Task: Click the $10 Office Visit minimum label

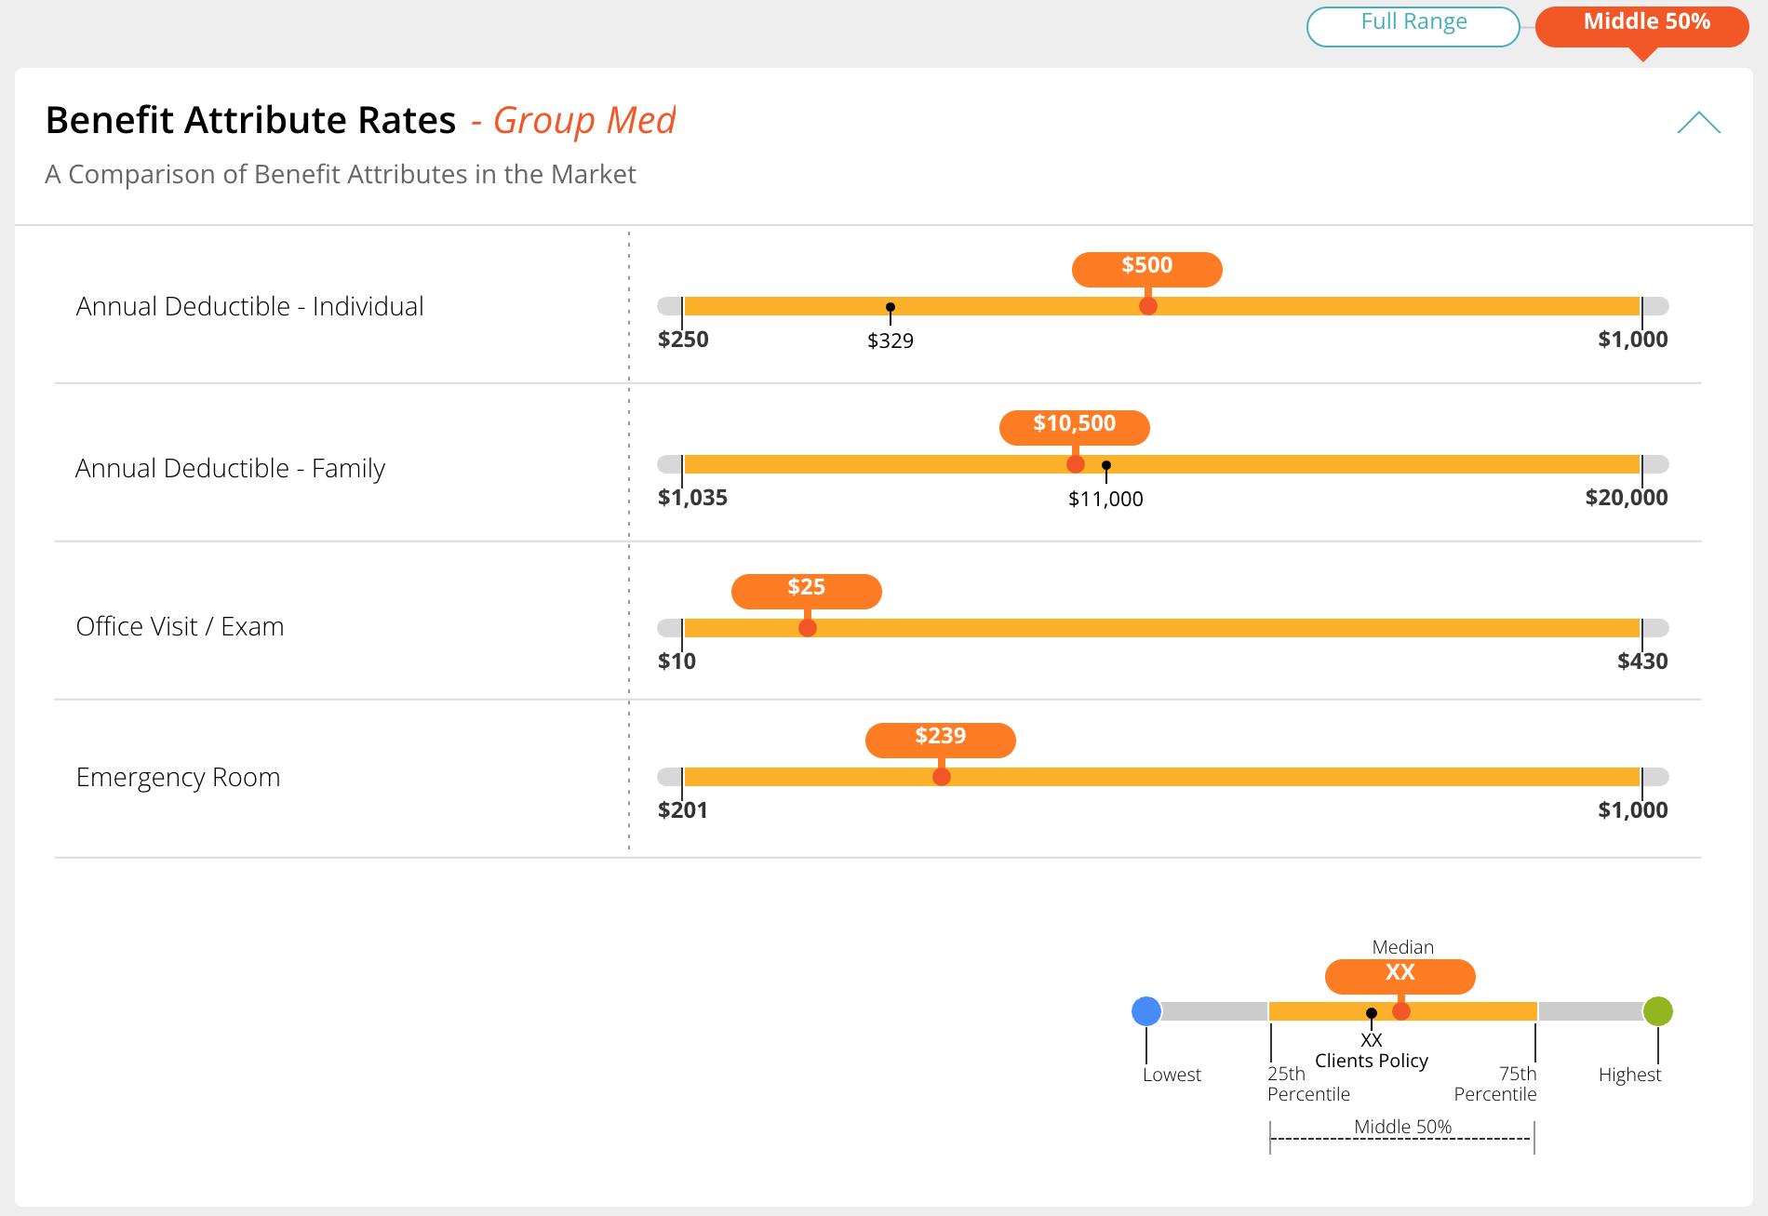Action: (676, 661)
